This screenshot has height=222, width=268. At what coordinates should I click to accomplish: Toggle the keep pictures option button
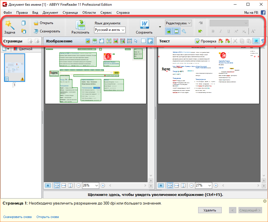169,31
